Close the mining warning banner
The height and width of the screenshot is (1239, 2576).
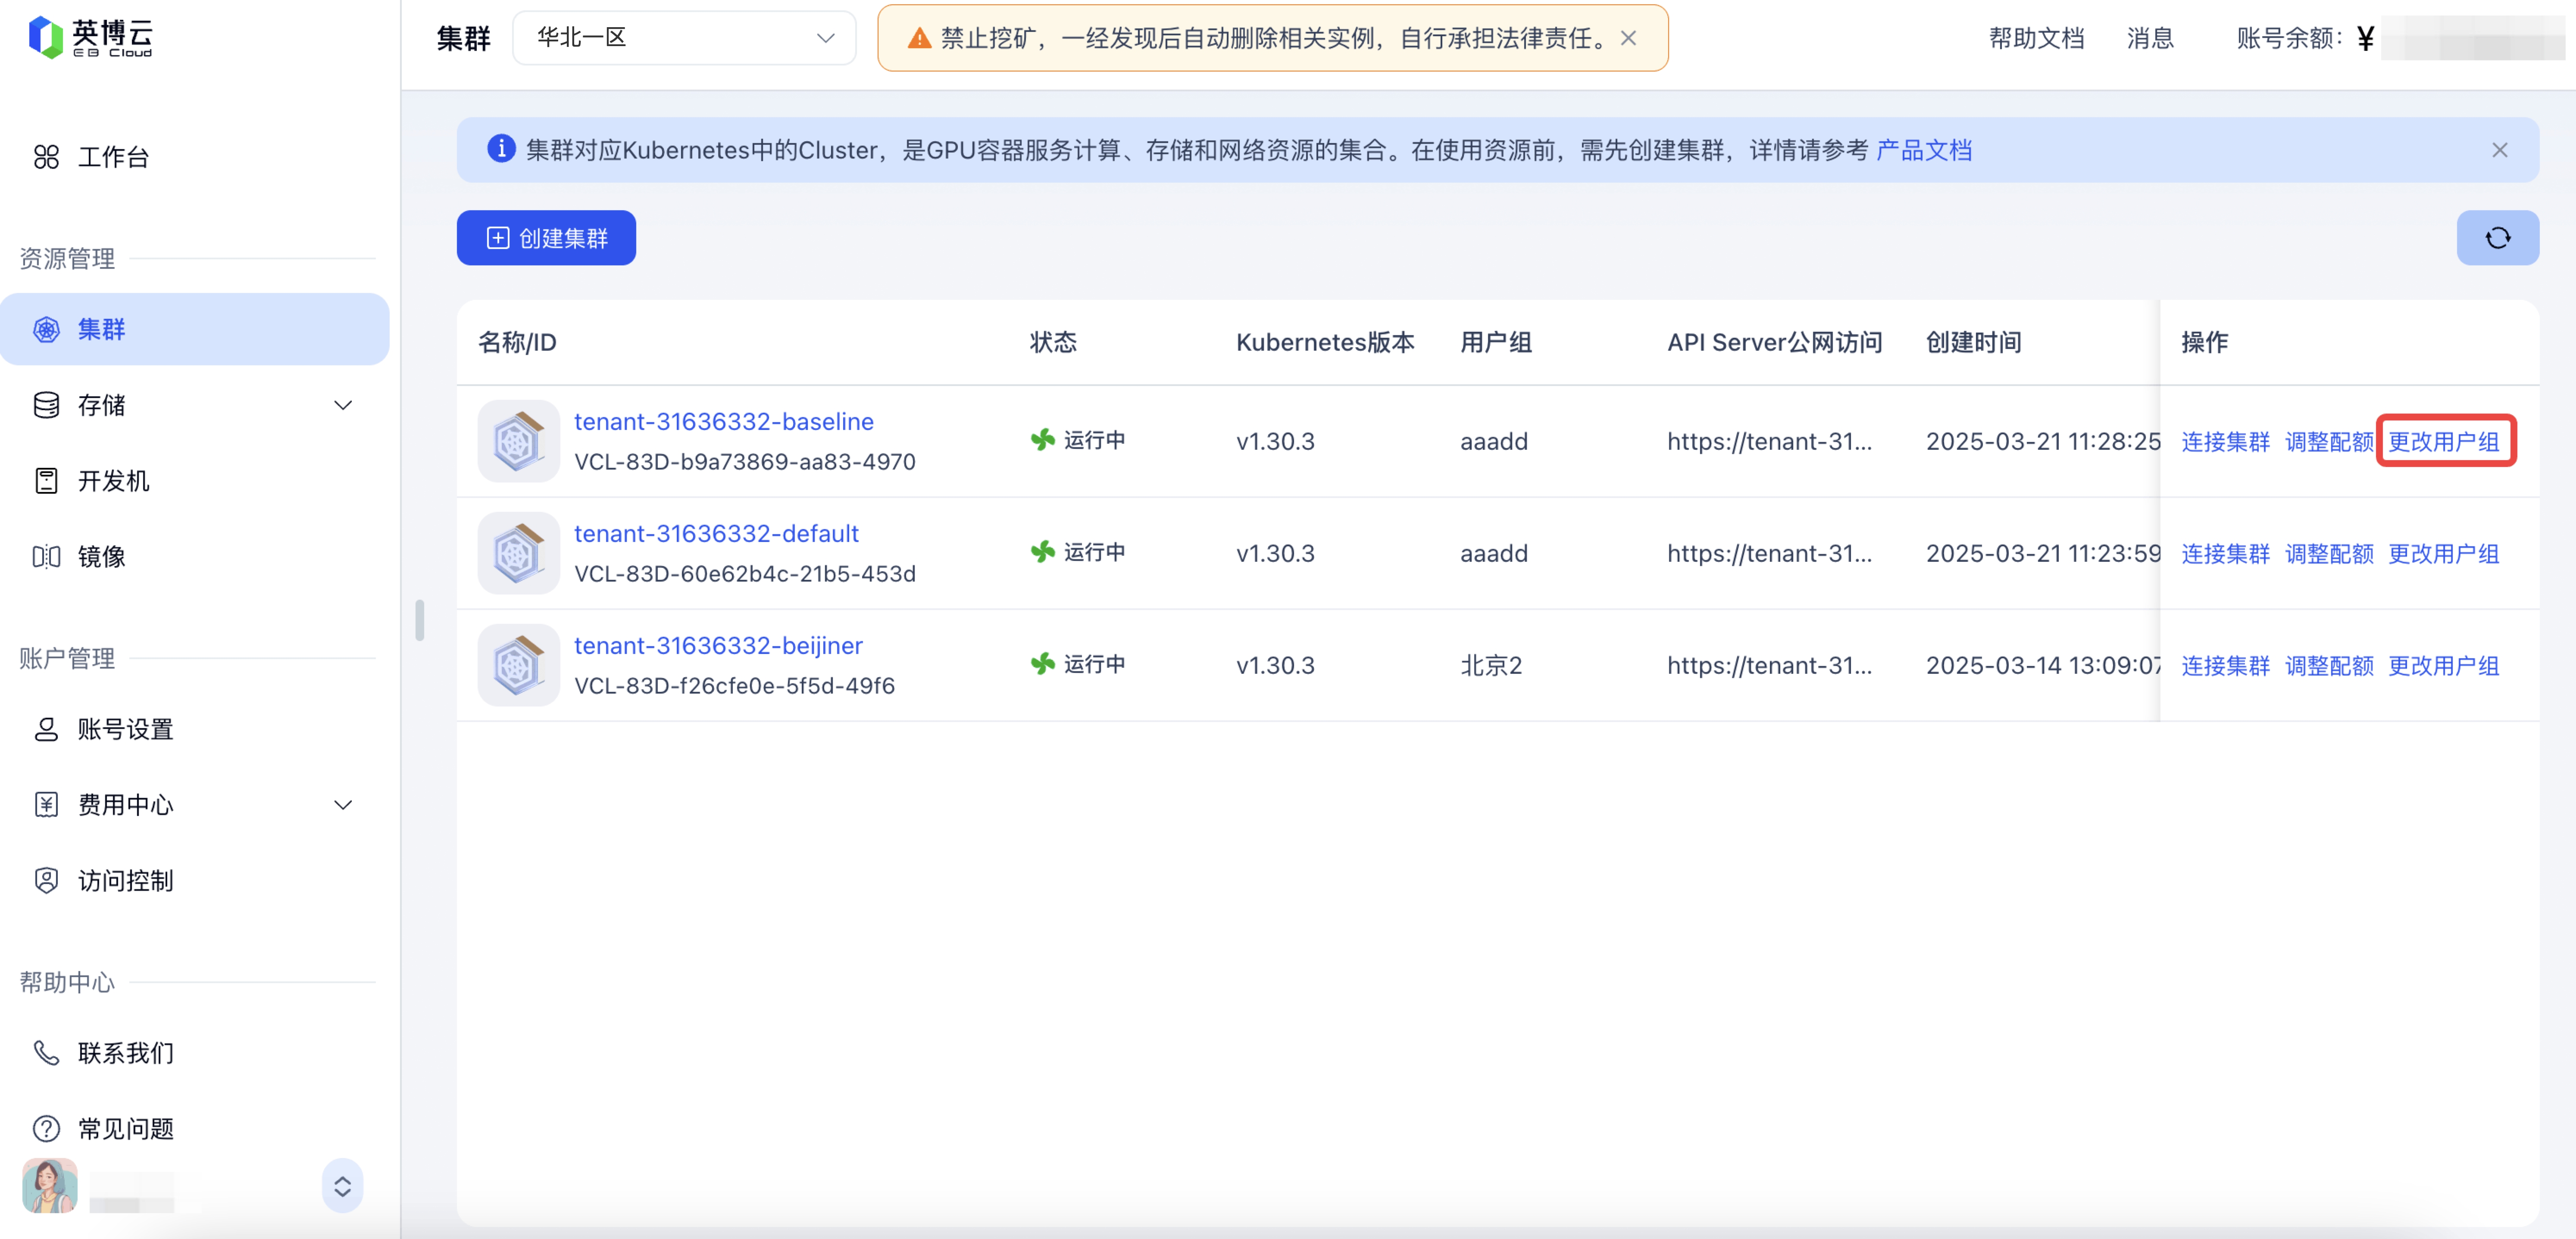point(1628,38)
